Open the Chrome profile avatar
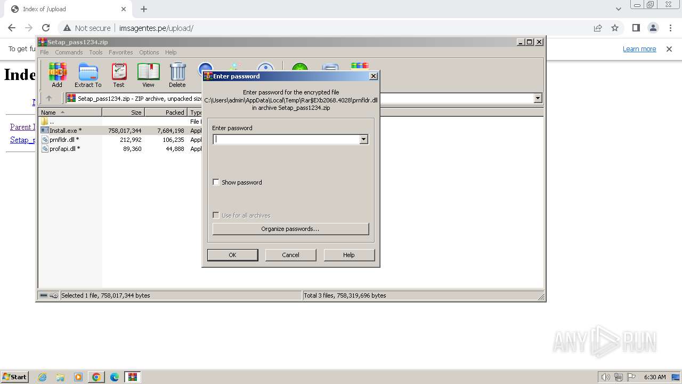 coord(653,28)
